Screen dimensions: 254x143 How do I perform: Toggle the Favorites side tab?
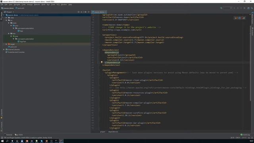(2, 114)
